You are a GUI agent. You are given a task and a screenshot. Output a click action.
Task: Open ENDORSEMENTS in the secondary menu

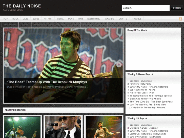58,25
